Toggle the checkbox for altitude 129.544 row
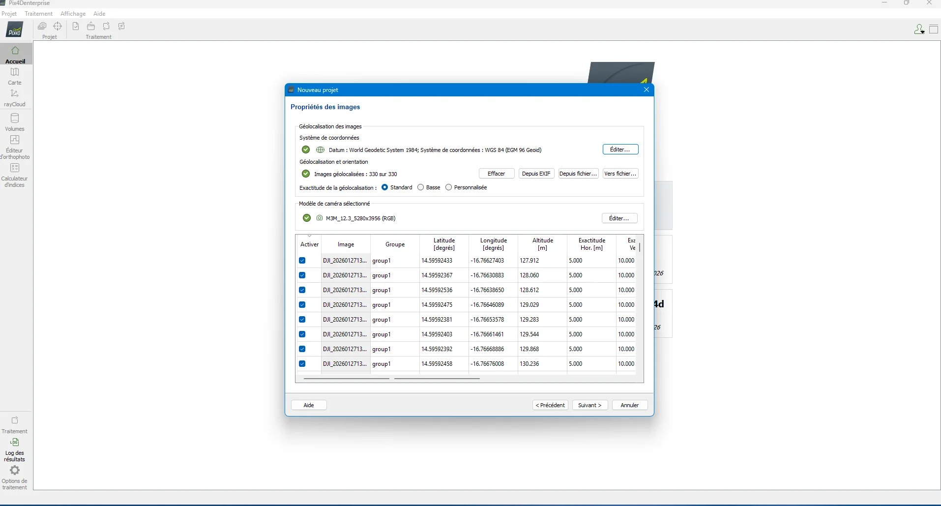This screenshot has height=506, width=941. point(302,334)
